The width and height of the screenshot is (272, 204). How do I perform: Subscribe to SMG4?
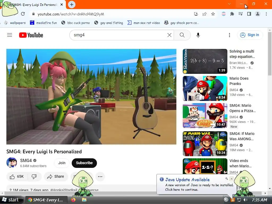pos(84,163)
